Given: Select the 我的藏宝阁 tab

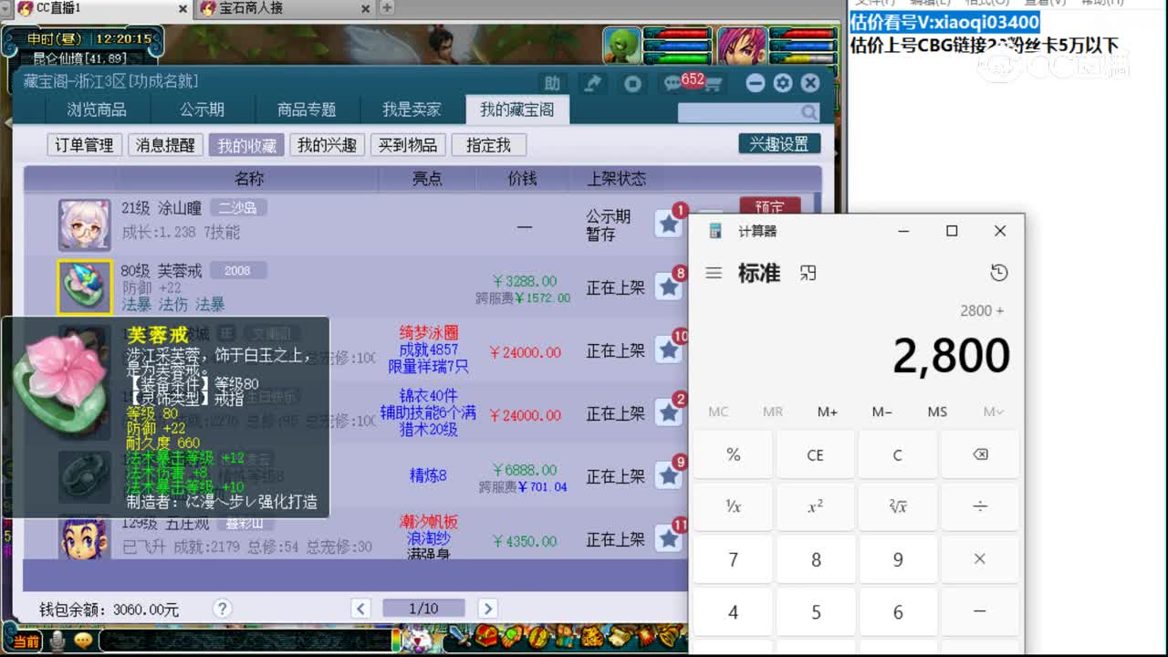Looking at the screenshot, I should [x=516, y=109].
